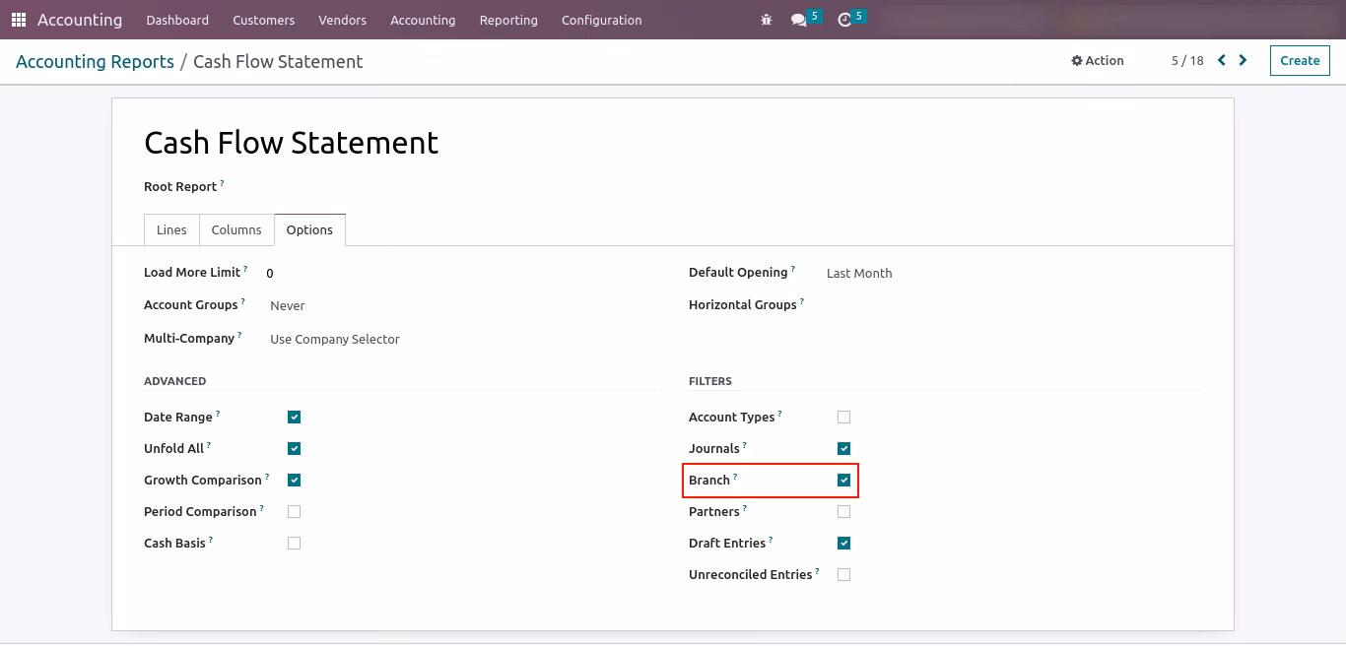Toggle the Journals filter checkbox
Viewport: 1346px width, 646px height.
point(843,448)
